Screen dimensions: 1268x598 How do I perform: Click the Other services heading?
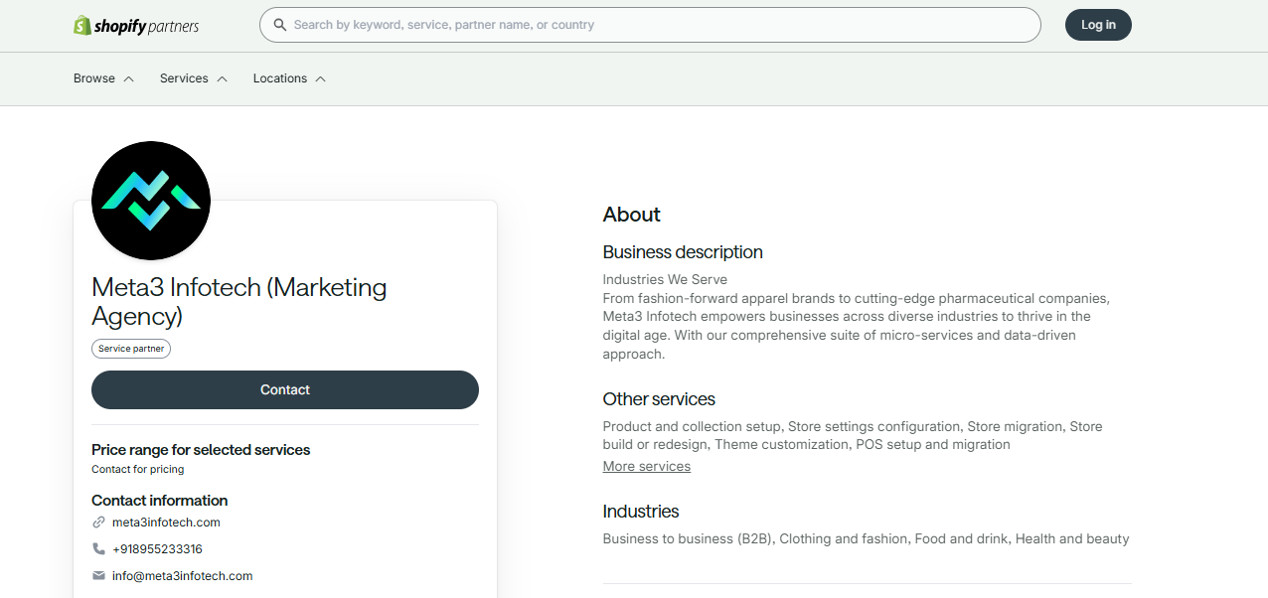[x=659, y=399]
